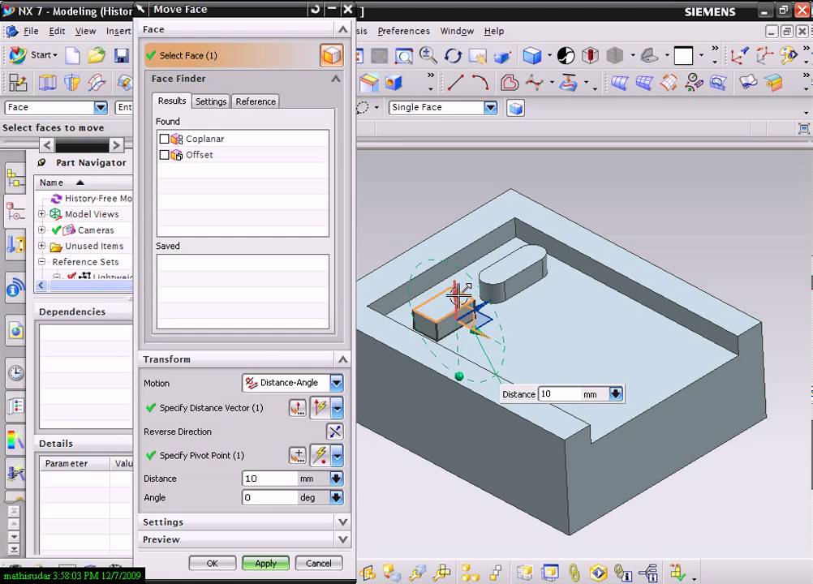The height and width of the screenshot is (584, 813).
Task: Click the Open folder icon
Action: click(x=97, y=55)
